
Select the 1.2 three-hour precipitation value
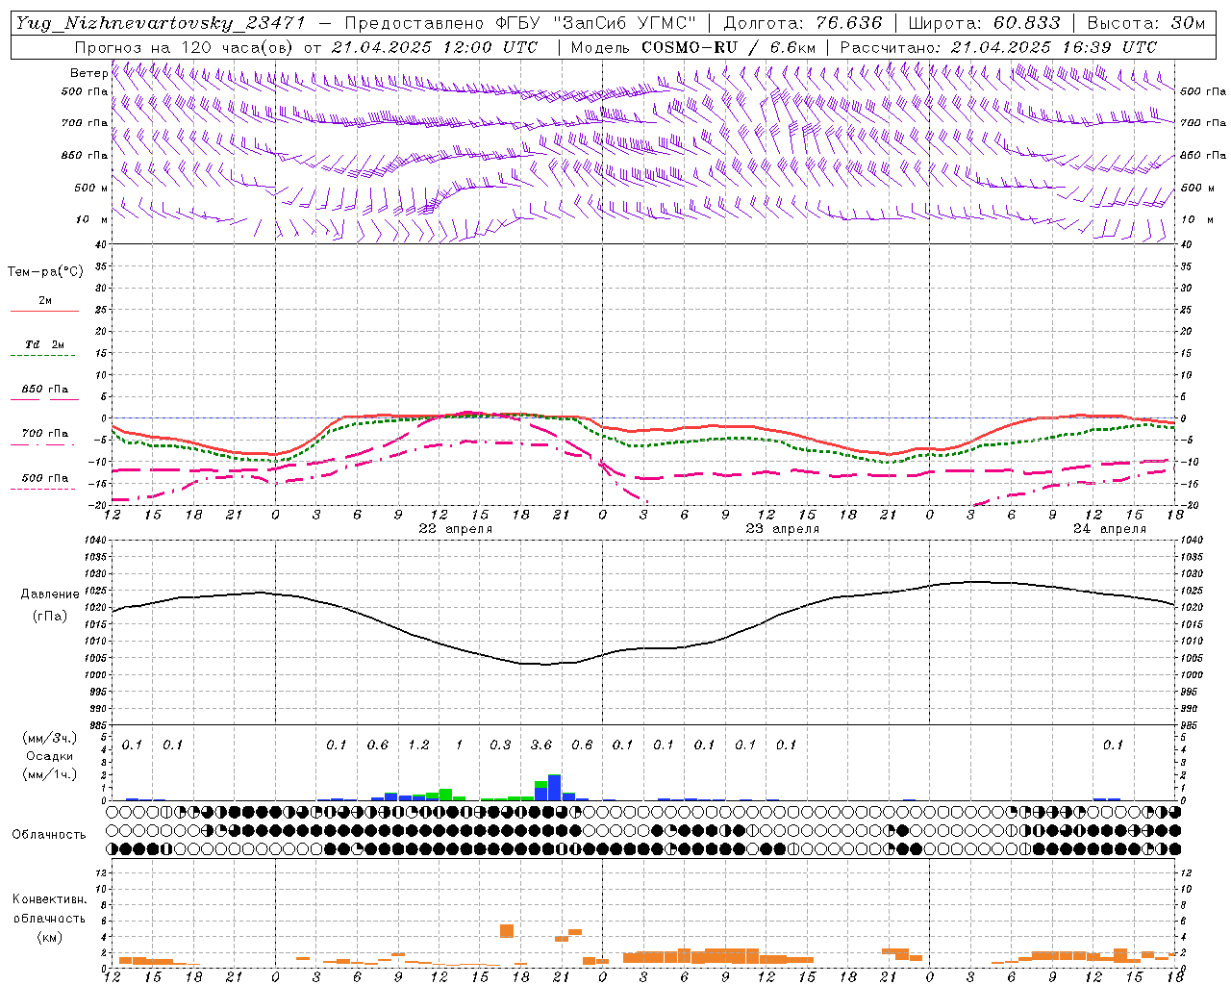418,745
